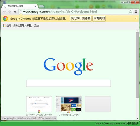Click the 点击这里导入书签 text
Image resolution: width=140 pixels, height=126 pixels.
coord(22,26)
